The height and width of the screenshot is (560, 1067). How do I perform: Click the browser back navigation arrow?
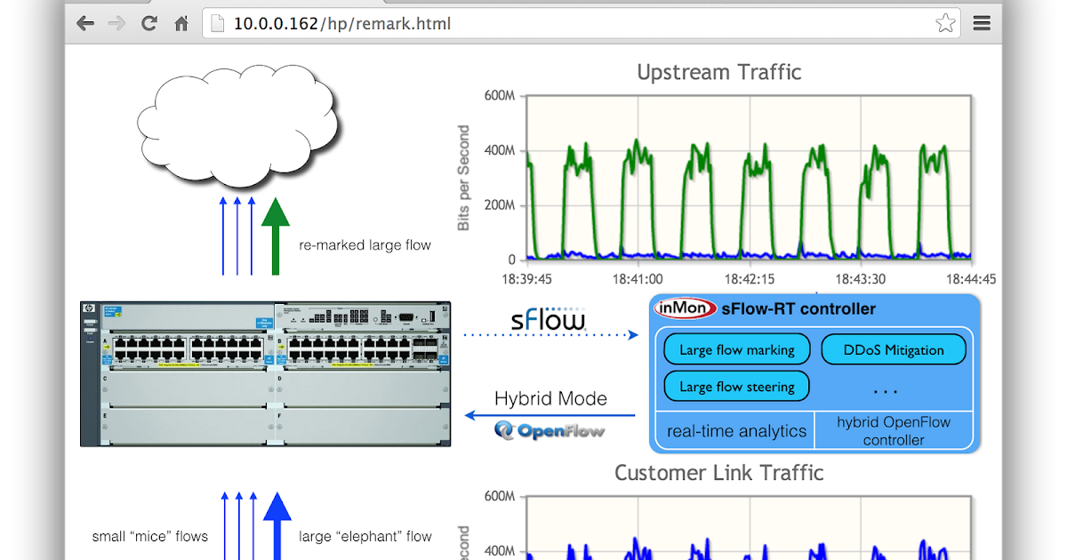tap(85, 23)
